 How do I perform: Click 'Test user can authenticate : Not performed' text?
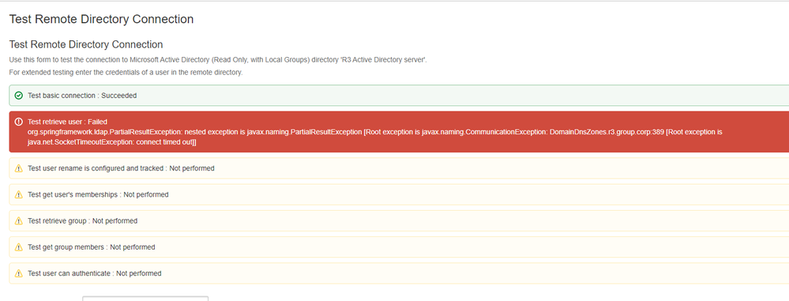95,273
